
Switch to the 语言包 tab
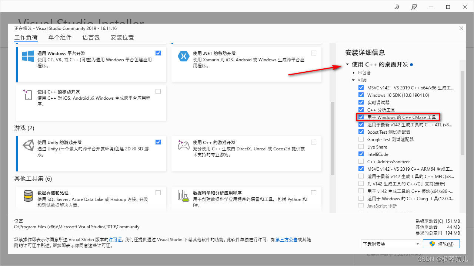point(91,37)
